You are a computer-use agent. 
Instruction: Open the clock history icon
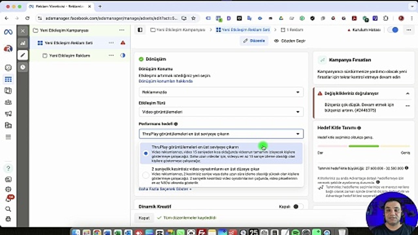coord(23,67)
